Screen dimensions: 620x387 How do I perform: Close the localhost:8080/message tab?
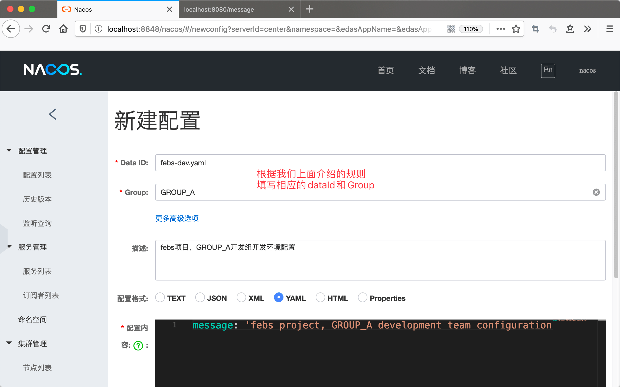tap(291, 9)
